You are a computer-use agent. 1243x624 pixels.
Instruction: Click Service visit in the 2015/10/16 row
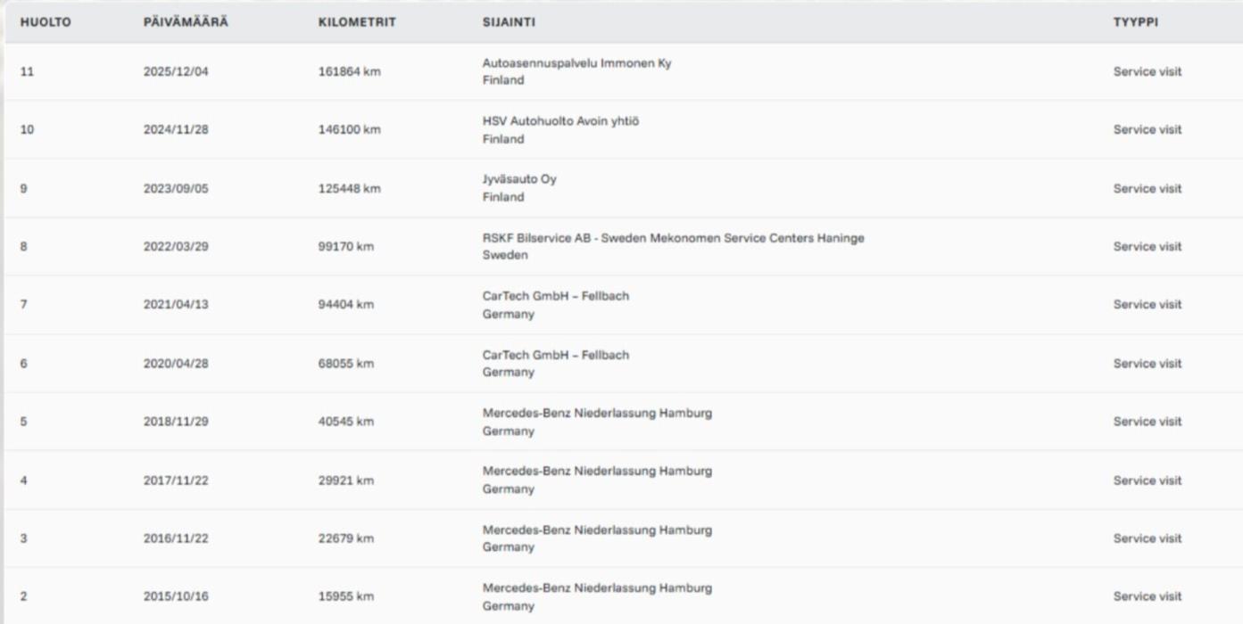click(x=1147, y=596)
